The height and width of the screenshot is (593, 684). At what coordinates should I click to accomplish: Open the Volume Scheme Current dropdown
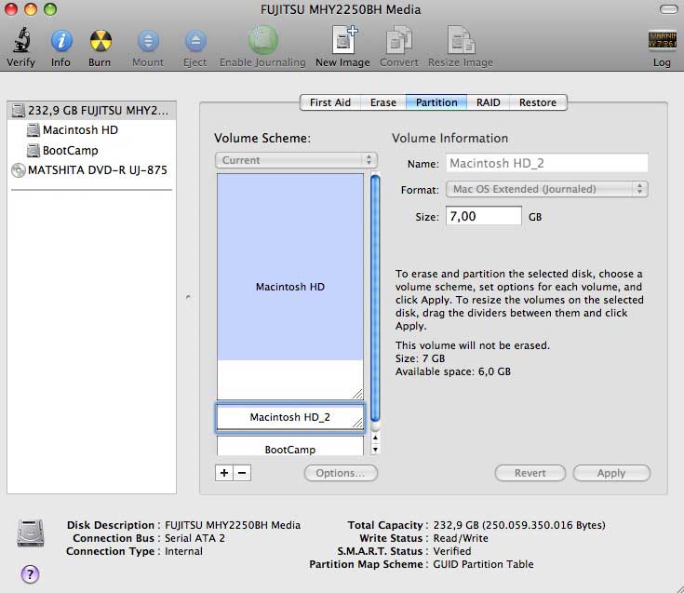pos(296,160)
